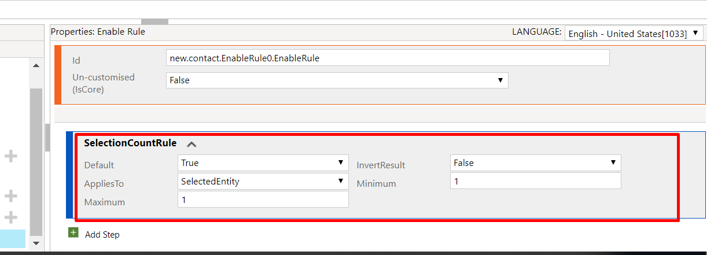Image resolution: width=707 pixels, height=255 pixels.
Task: Open the Default value dropdown
Action: coord(263,163)
